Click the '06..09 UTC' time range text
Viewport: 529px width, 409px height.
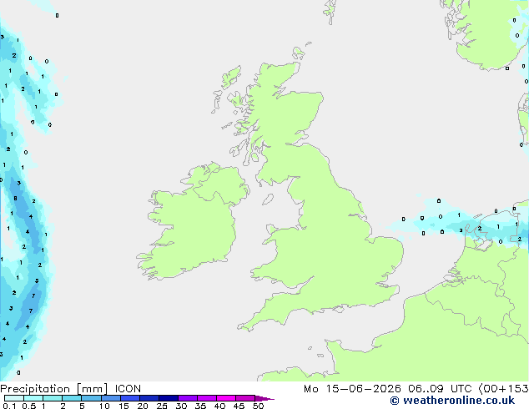coord(440,389)
